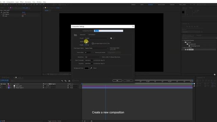Switch to the Advanced tab

83,35
